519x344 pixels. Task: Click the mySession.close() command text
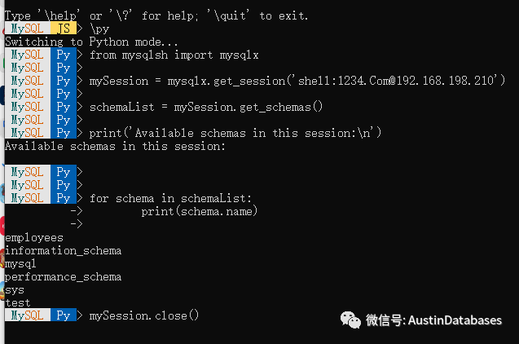[x=144, y=315]
